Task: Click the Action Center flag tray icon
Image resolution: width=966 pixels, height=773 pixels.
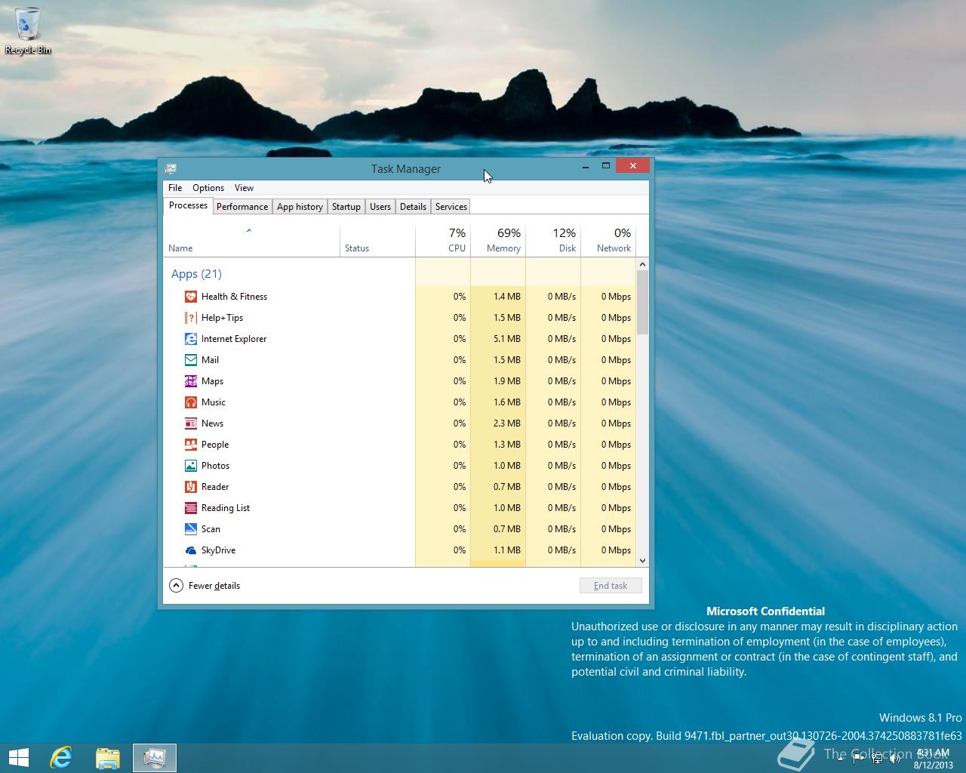Action: click(x=858, y=759)
